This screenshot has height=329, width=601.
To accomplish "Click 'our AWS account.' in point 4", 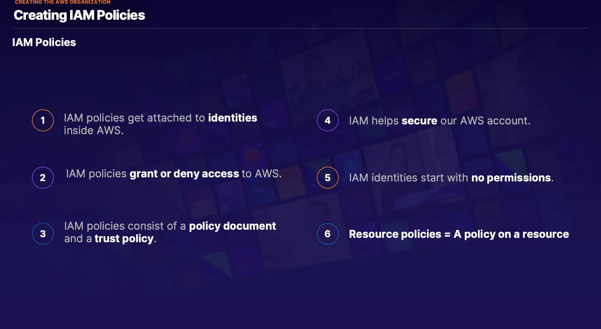I will tap(485, 121).
